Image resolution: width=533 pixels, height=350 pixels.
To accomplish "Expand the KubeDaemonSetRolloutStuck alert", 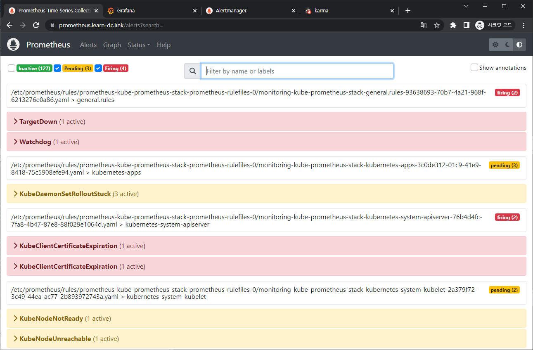I will [x=65, y=194].
